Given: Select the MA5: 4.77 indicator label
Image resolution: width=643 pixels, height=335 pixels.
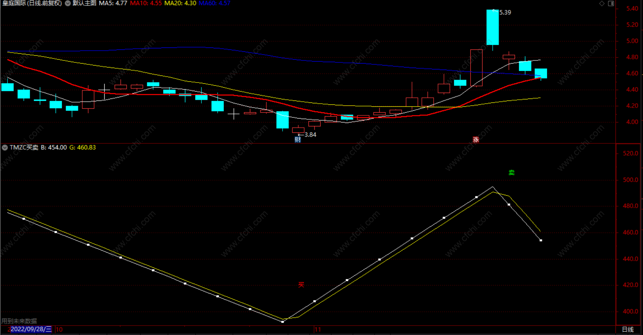Looking at the screenshot, I should click(x=113, y=3).
